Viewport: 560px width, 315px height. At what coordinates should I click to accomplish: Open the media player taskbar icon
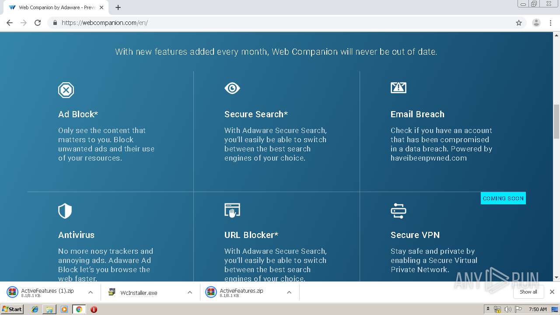coord(64,309)
